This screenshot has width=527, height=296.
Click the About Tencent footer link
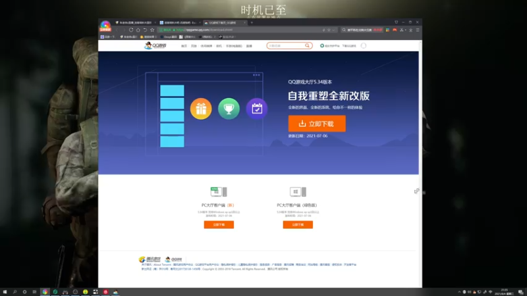[162, 265]
